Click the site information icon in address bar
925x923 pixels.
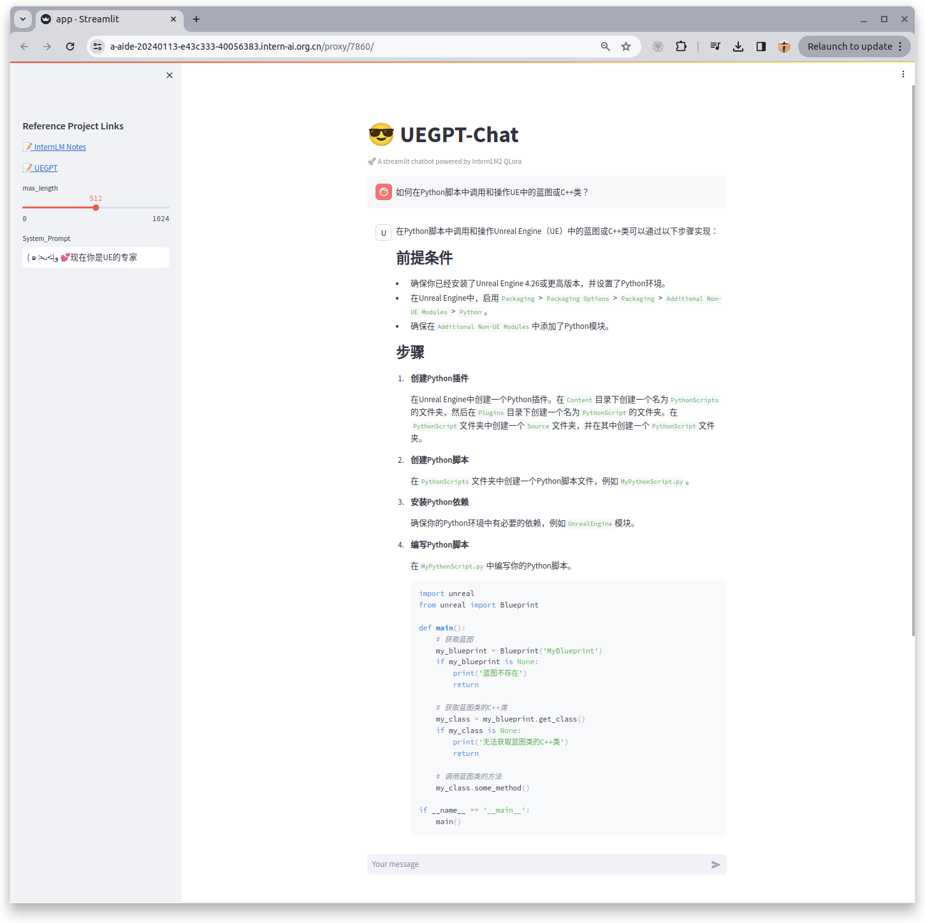pos(98,47)
